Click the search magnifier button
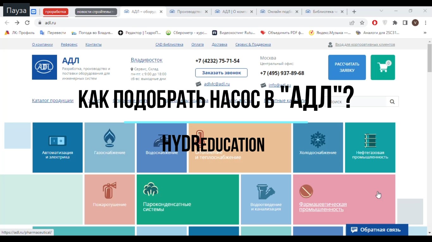 click(392, 102)
